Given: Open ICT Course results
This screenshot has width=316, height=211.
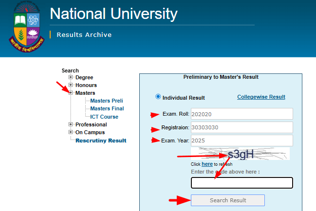Looking at the screenshot, I should pos(104,117).
